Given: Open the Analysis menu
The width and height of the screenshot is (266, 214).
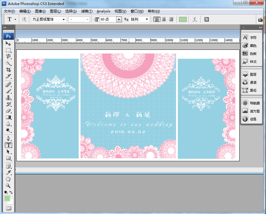Looking at the screenshot, I should 104,11.
